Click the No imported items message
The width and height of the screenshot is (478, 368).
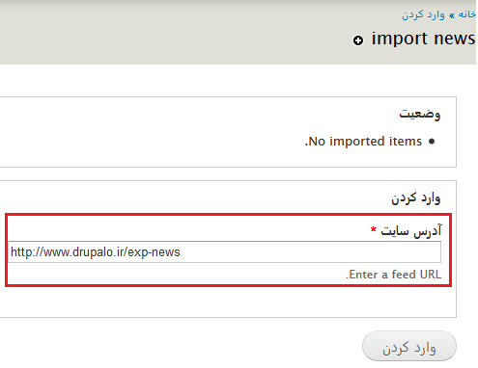(363, 142)
